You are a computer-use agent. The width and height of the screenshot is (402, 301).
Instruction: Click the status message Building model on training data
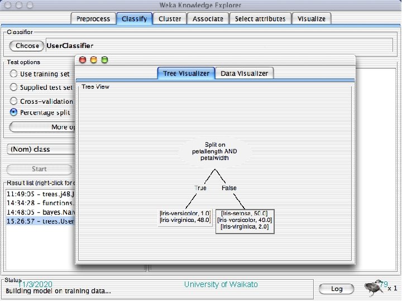pyautogui.click(x=58, y=292)
